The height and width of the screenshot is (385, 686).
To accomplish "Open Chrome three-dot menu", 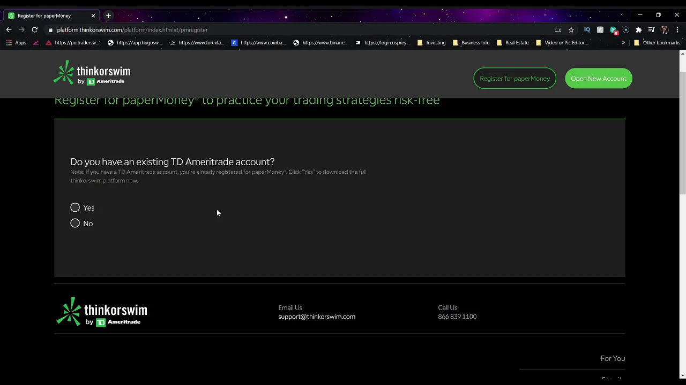I will coord(677,30).
